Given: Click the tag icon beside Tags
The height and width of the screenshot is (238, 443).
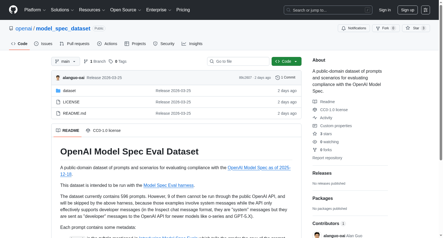Looking at the screenshot, I should point(111,61).
